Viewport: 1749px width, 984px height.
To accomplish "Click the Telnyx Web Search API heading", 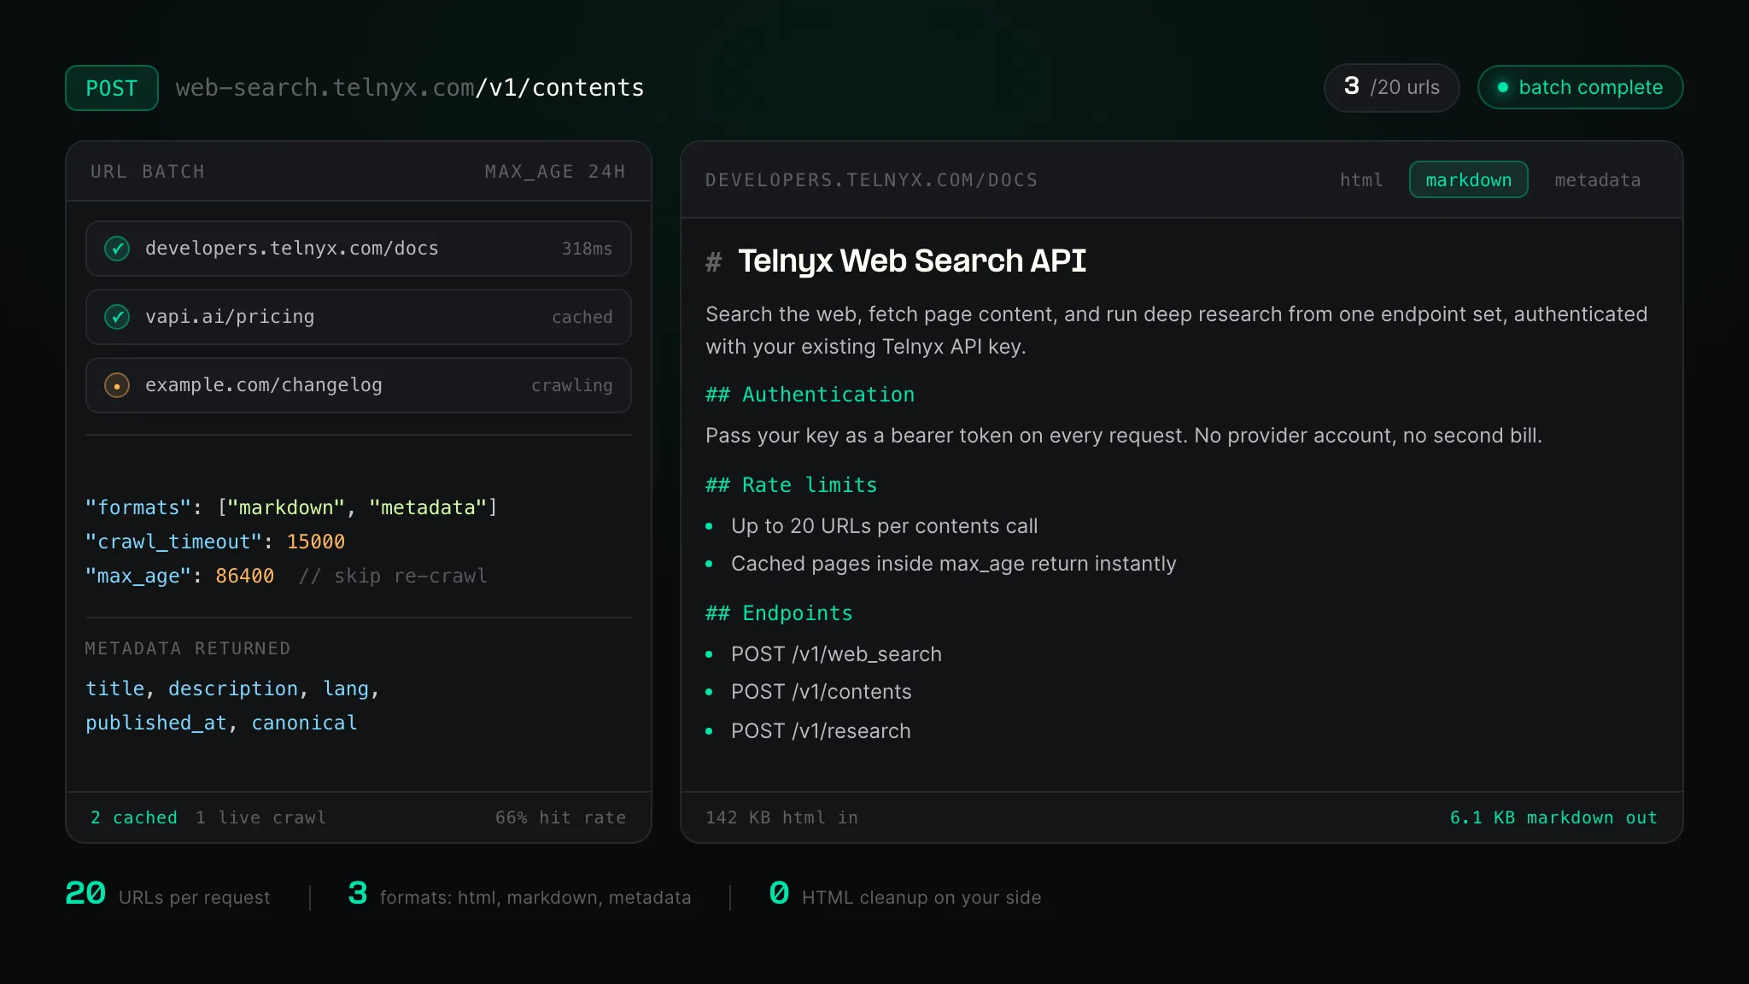I will click(912, 261).
